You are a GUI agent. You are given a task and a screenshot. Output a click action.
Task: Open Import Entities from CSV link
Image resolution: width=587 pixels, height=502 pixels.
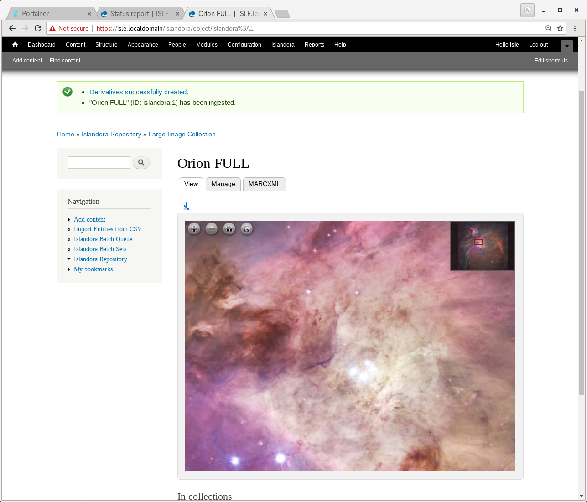click(x=108, y=229)
